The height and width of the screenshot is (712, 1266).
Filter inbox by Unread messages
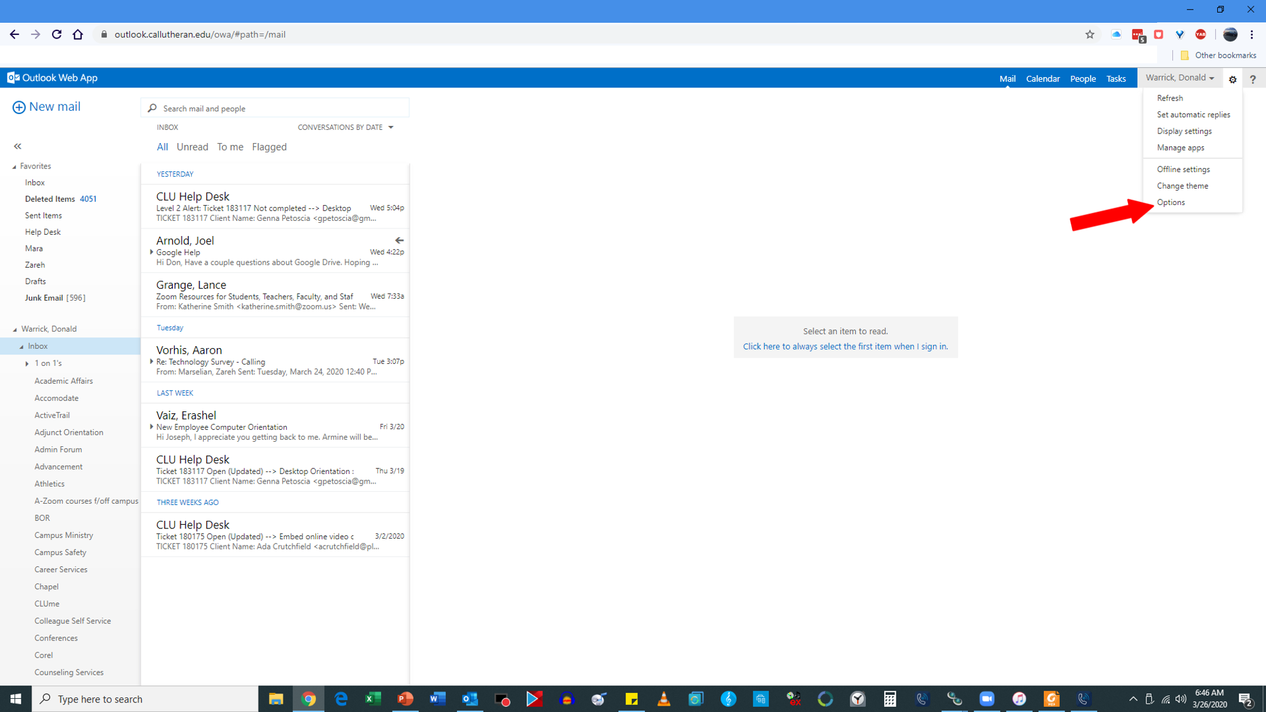tap(192, 147)
